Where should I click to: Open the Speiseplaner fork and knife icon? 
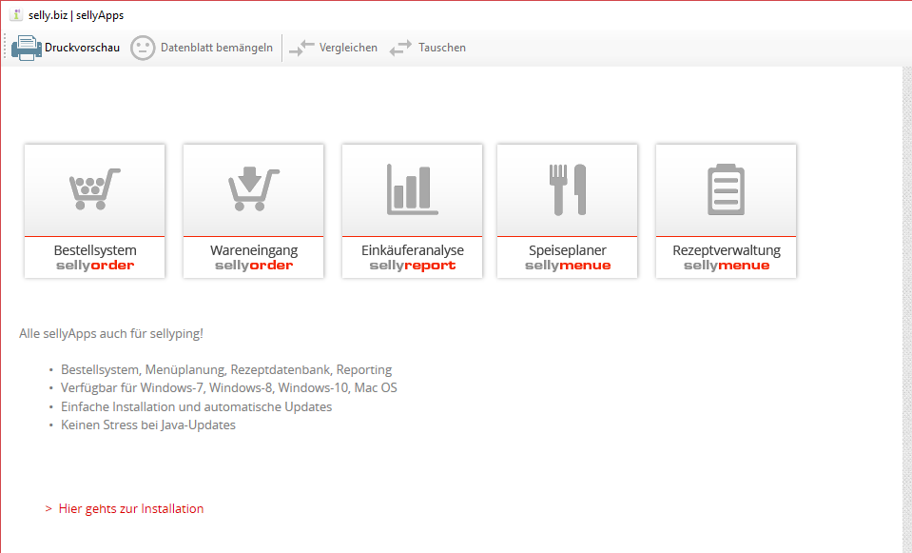click(568, 188)
